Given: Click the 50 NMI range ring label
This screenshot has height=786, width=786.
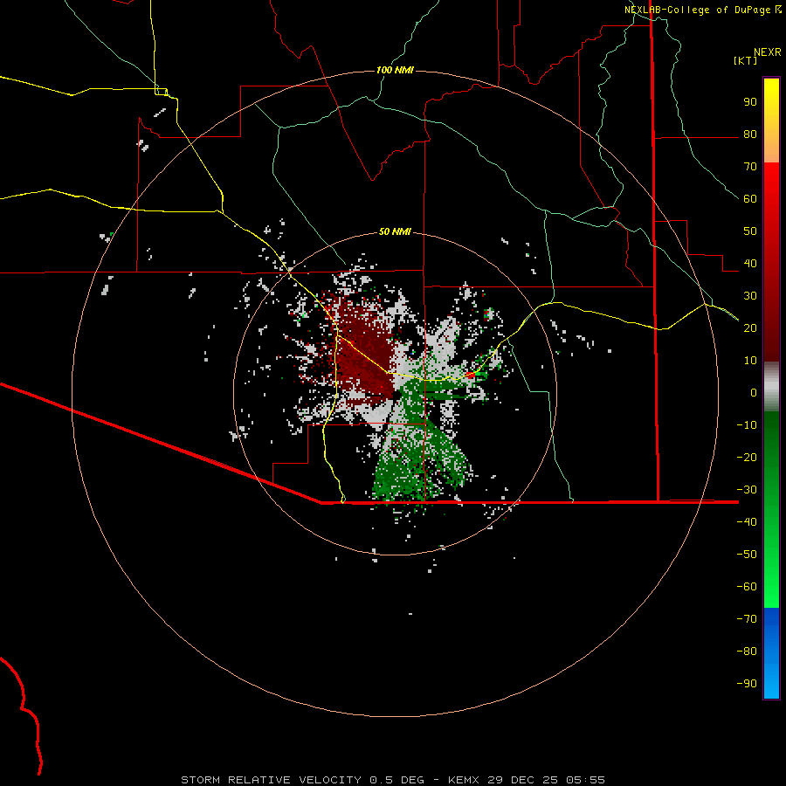Looking at the screenshot, I should [395, 231].
